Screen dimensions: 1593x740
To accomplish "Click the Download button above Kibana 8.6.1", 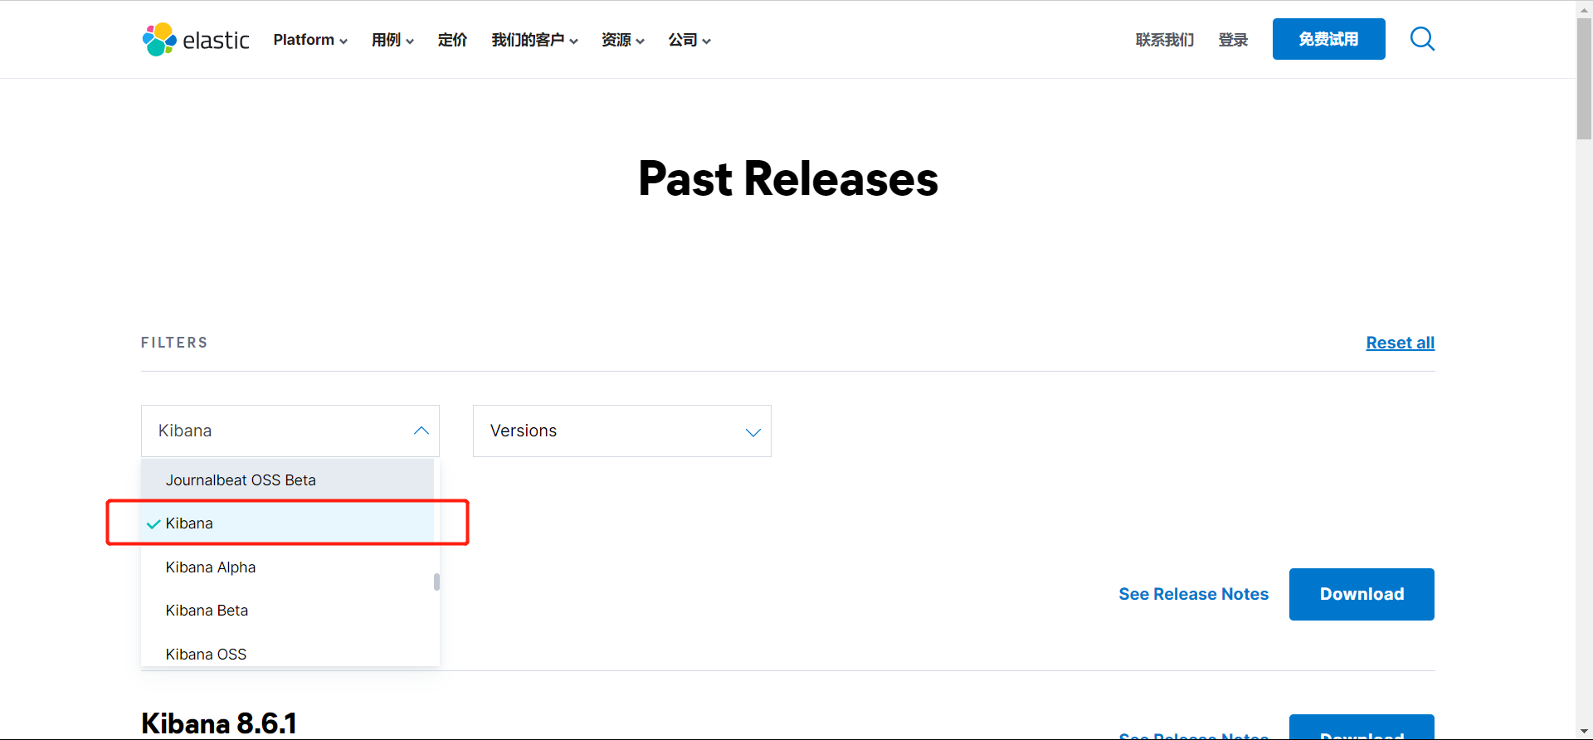I will click(1362, 594).
